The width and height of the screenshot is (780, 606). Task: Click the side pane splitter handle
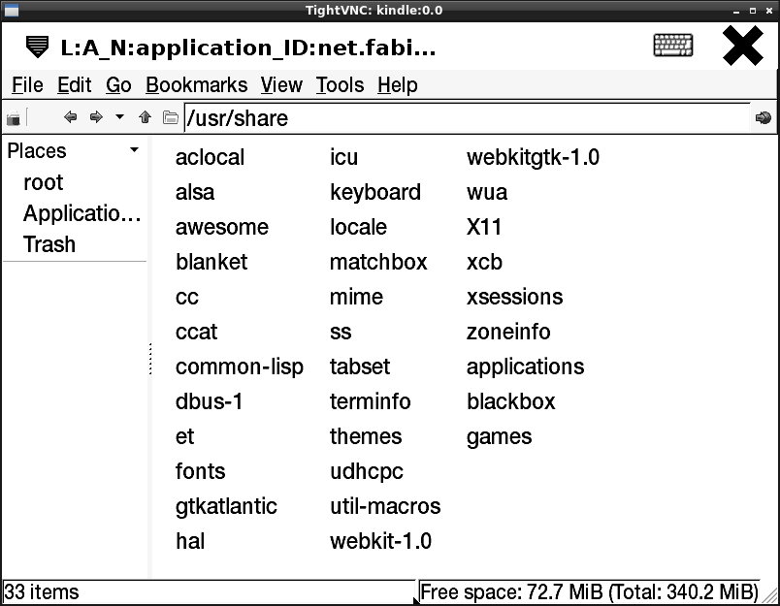pyautogui.click(x=150, y=359)
